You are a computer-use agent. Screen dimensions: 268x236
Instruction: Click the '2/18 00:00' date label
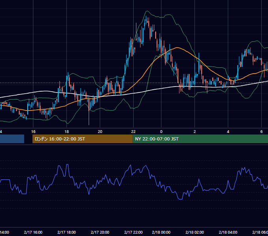click(161, 232)
